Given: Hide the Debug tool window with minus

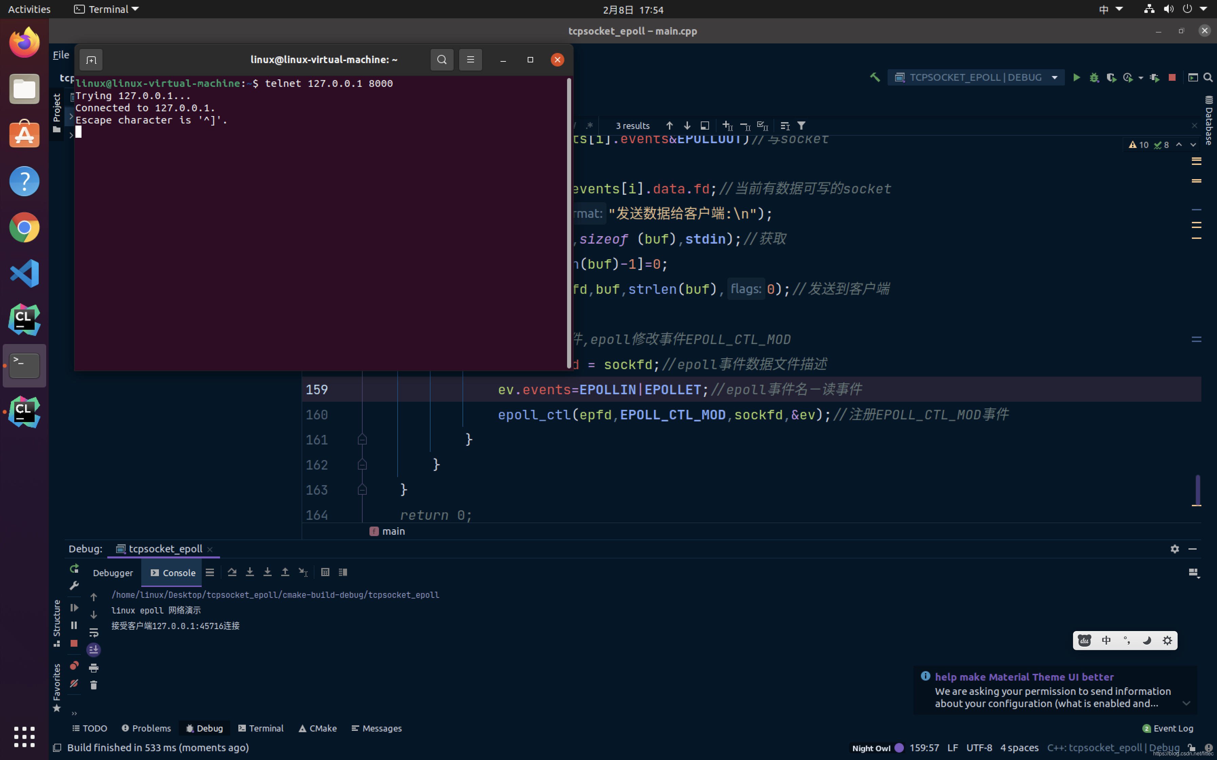Looking at the screenshot, I should [1192, 549].
